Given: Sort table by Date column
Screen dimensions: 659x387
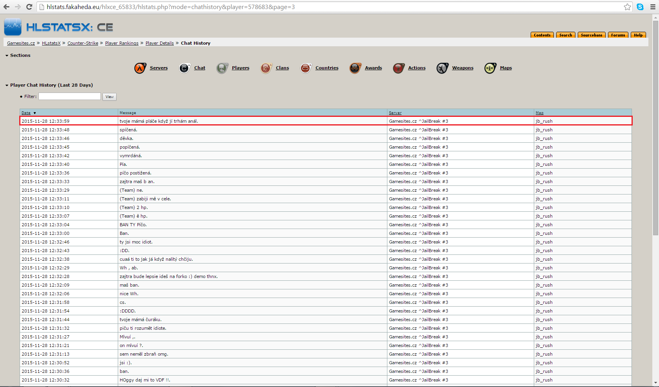Looking at the screenshot, I should point(26,113).
